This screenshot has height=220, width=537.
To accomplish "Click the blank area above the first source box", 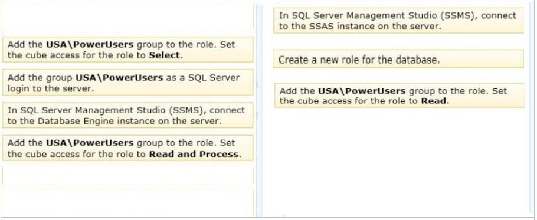I will 127,20.
